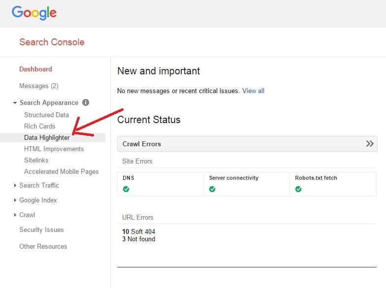Open Messages (2) in sidebar

point(39,86)
